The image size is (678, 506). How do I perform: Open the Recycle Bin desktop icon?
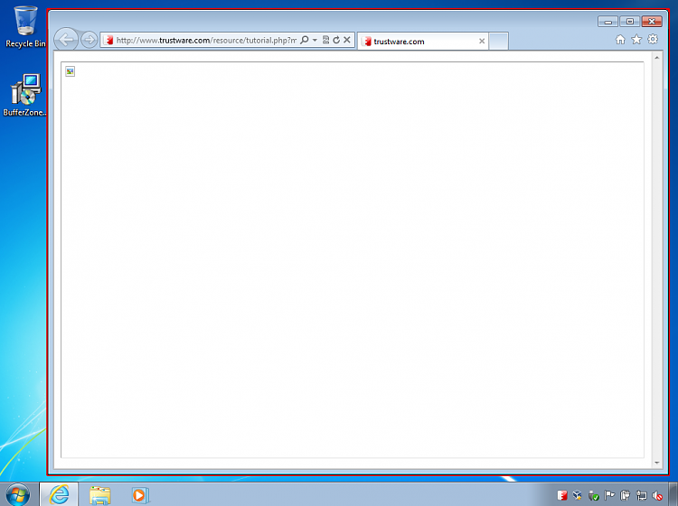click(25, 27)
